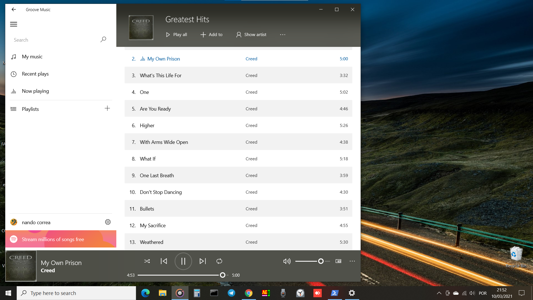Toggle repeat mode
Viewport: 533px width, 300px height.
[219, 261]
